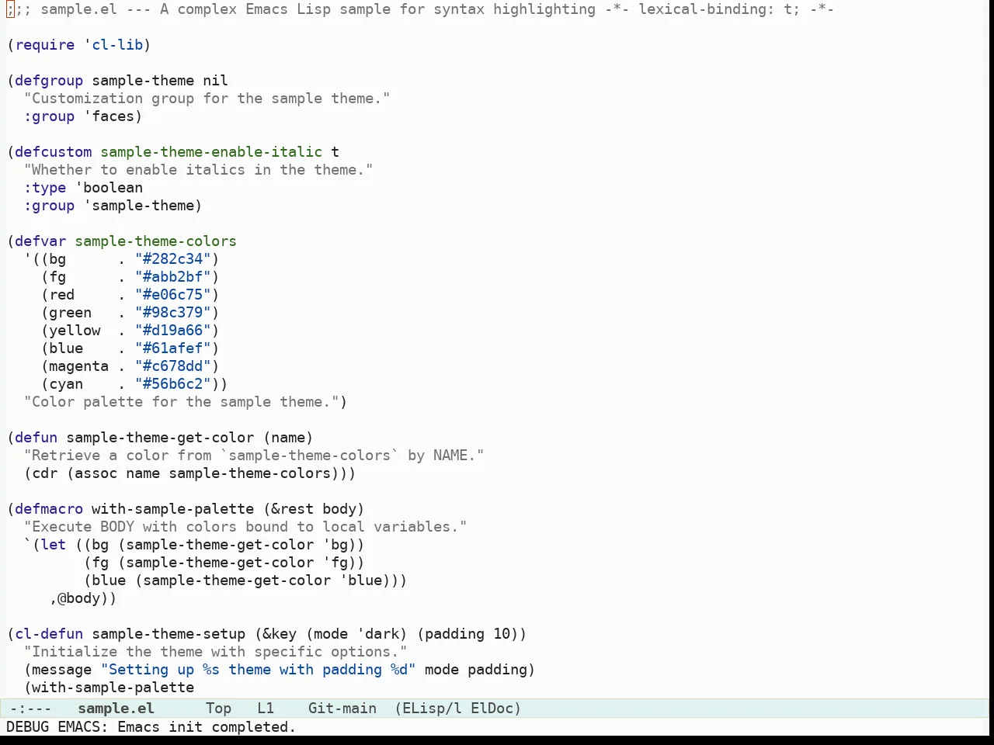
Task: Click the 'defvar' keyword
Action: 40,241
